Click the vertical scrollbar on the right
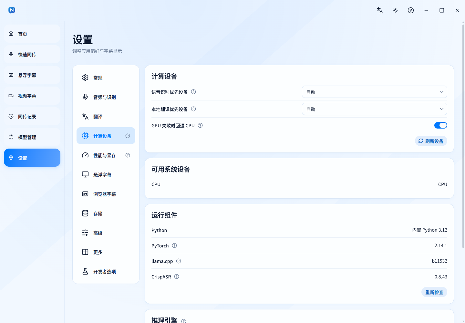465x323 pixels. [x=463, y=136]
